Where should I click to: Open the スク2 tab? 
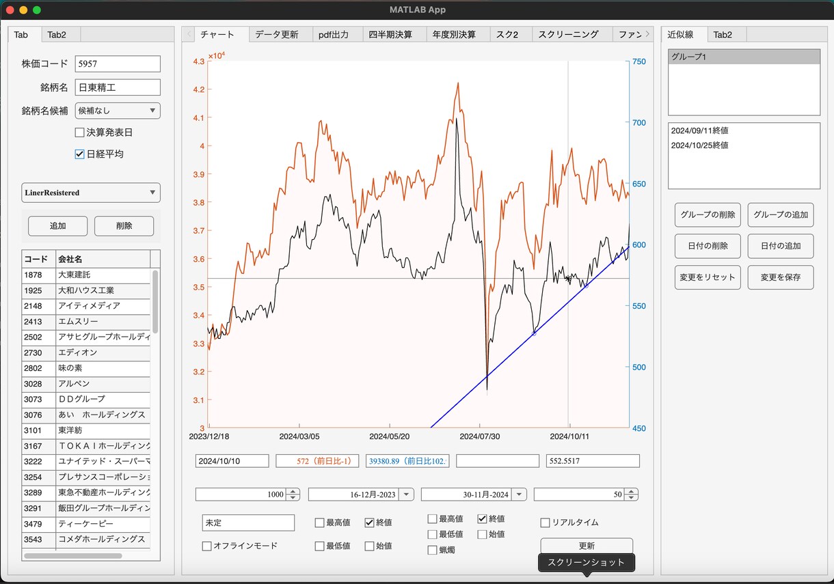pos(511,35)
